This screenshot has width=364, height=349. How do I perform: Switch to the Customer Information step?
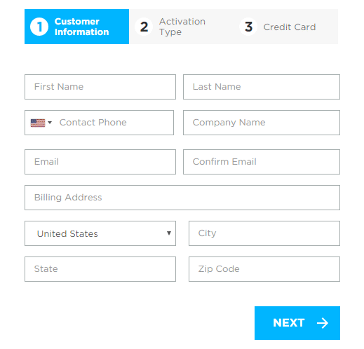pyautogui.click(x=76, y=27)
